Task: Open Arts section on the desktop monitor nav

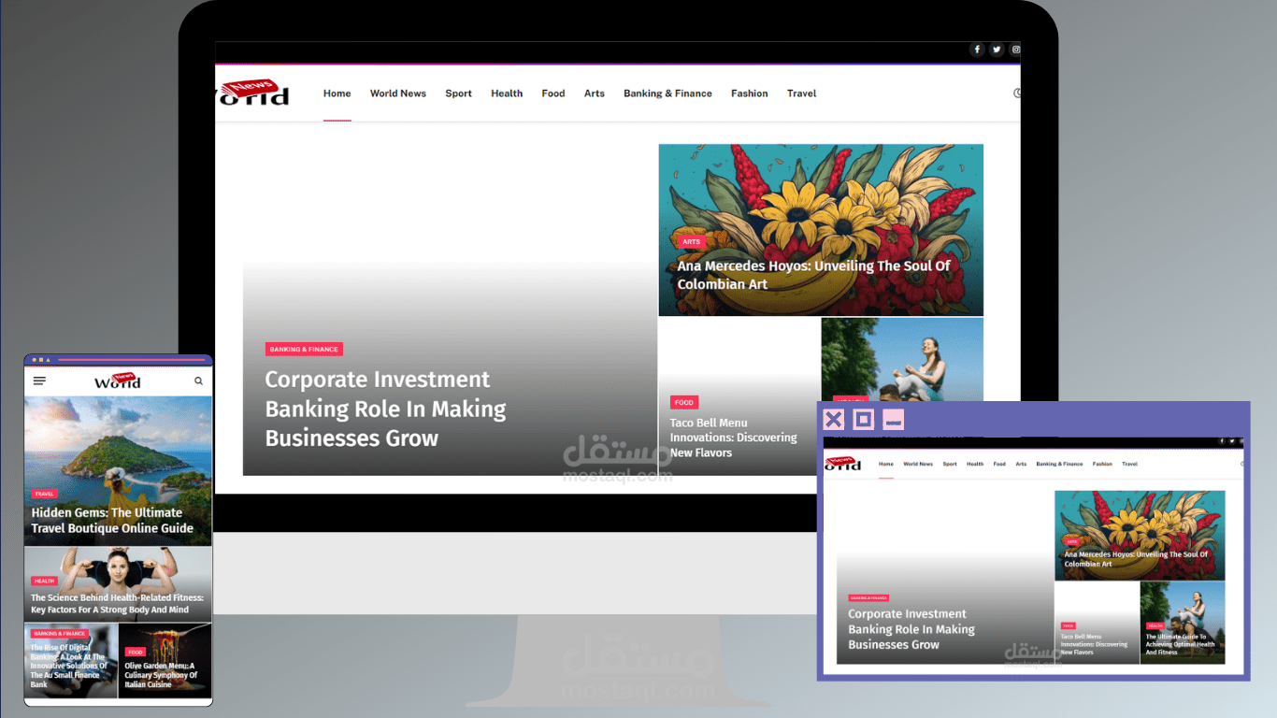Action: coord(595,93)
